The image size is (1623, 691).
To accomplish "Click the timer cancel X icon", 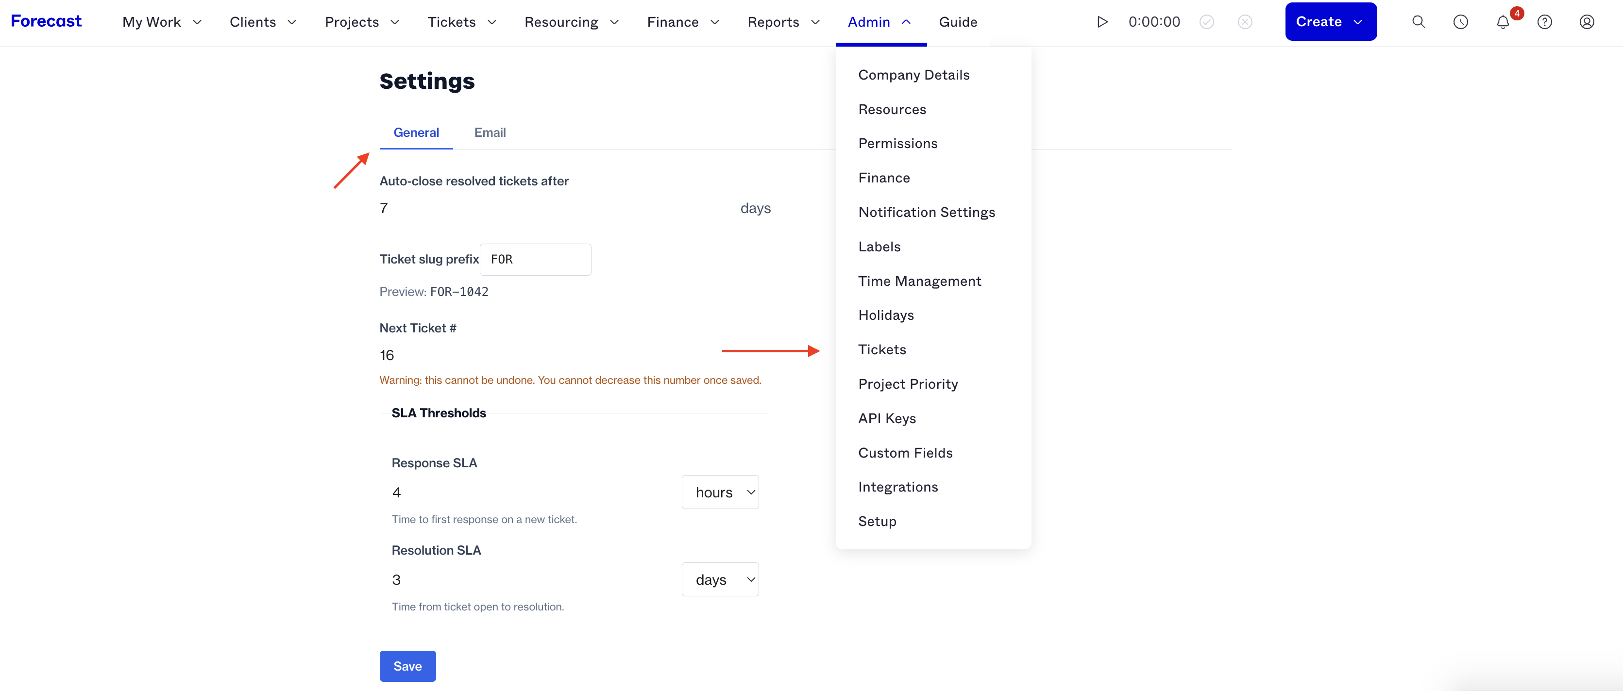I will point(1245,22).
